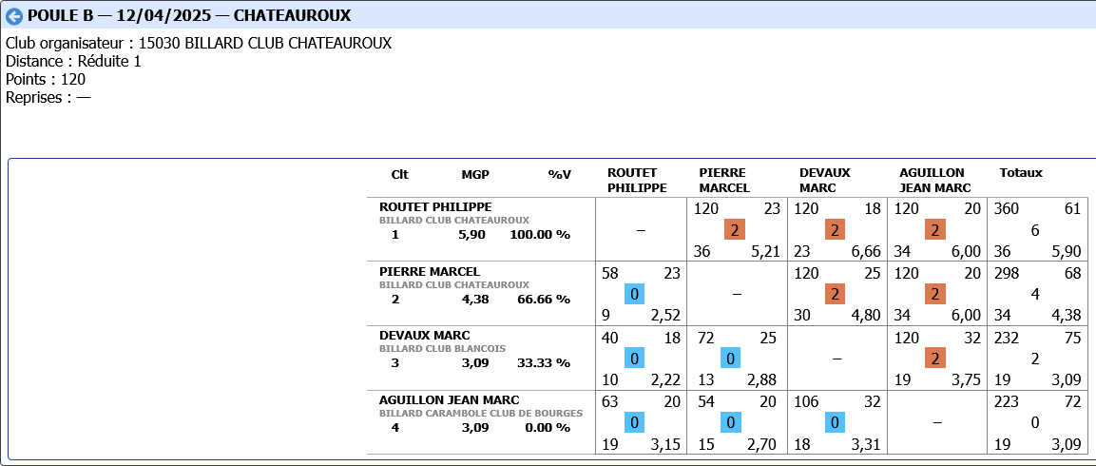Click blue 0 badge, Devaux versus Pierre Marcel

(730, 359)
